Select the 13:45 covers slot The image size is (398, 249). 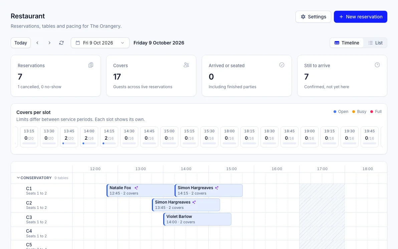[69, 137]
